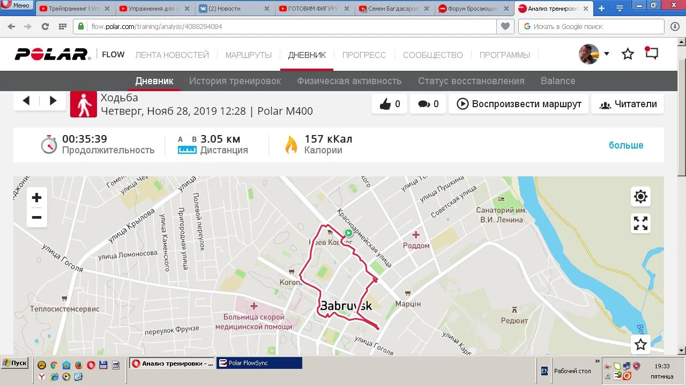The image size is (686, 386).
Task: Like the training with thumbs-up button
Action: coord(389,104)
